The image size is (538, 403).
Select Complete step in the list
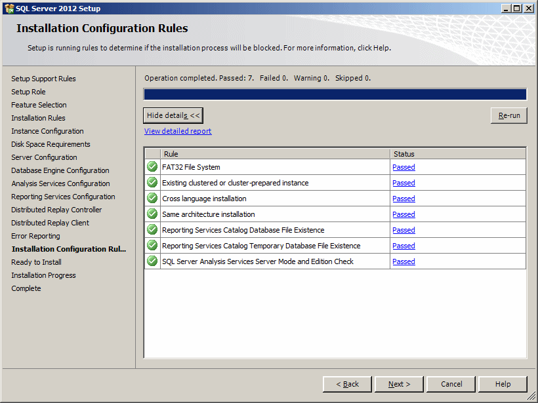(26, 288)
